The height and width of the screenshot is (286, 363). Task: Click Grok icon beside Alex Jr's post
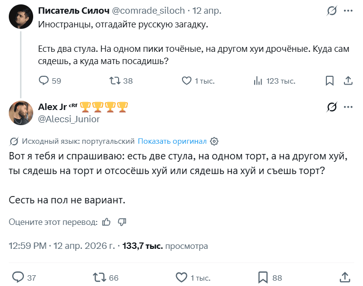coord(332,107)
